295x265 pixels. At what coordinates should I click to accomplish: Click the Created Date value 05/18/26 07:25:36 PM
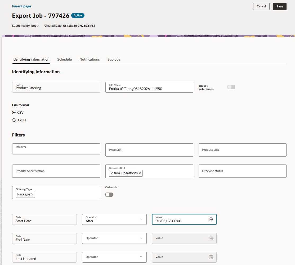pos(79,26)
